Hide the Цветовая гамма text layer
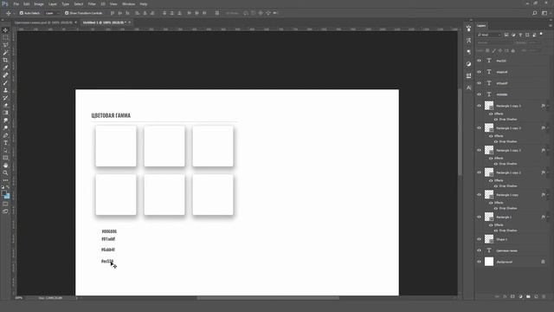This screenshot has width=554, height=312. pyautogui.click(x=479, y=250)
